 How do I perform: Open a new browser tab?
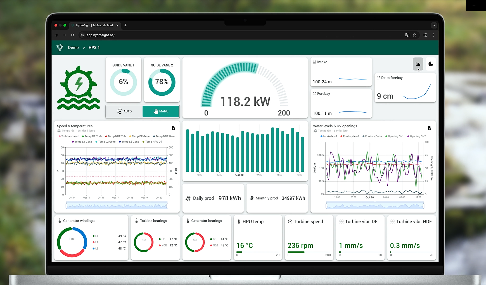click(x=125, y=25)
